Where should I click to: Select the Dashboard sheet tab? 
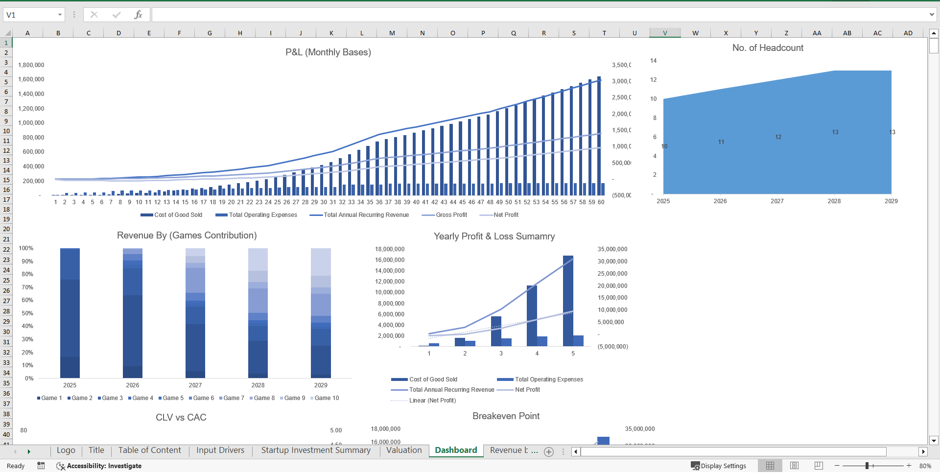[x=456, y=450]
